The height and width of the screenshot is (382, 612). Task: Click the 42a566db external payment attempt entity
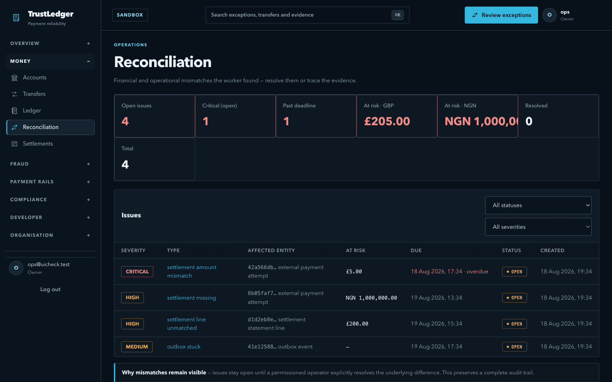click(x=286, y=272)
